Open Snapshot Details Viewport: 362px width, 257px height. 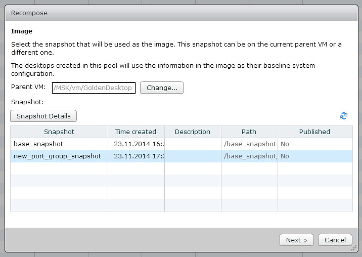43,116
